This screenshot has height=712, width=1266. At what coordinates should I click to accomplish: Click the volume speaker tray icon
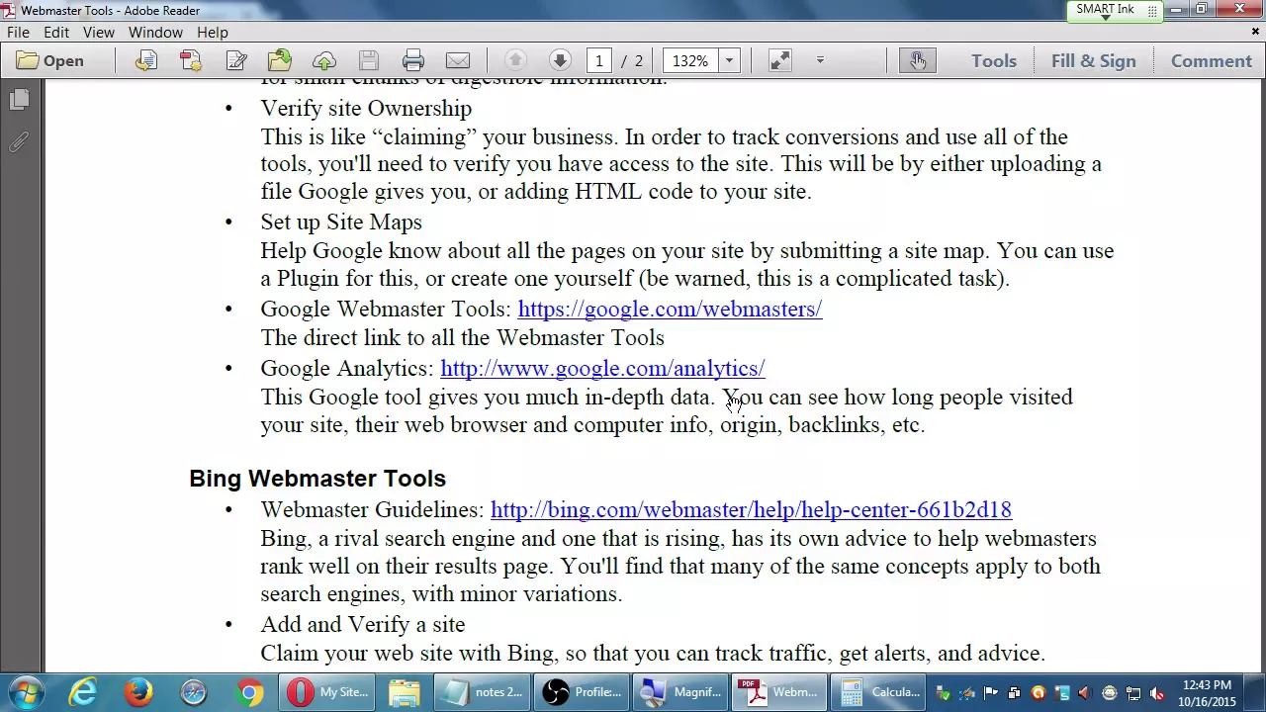click(1085, 693)
